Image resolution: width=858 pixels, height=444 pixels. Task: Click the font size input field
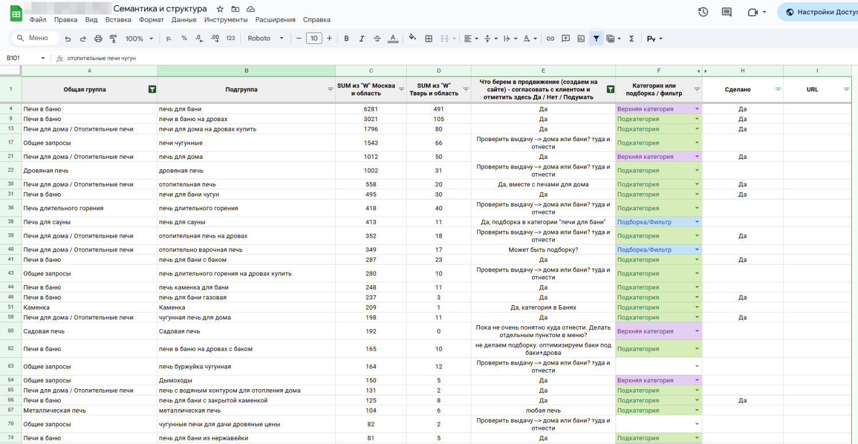(314, 39)
